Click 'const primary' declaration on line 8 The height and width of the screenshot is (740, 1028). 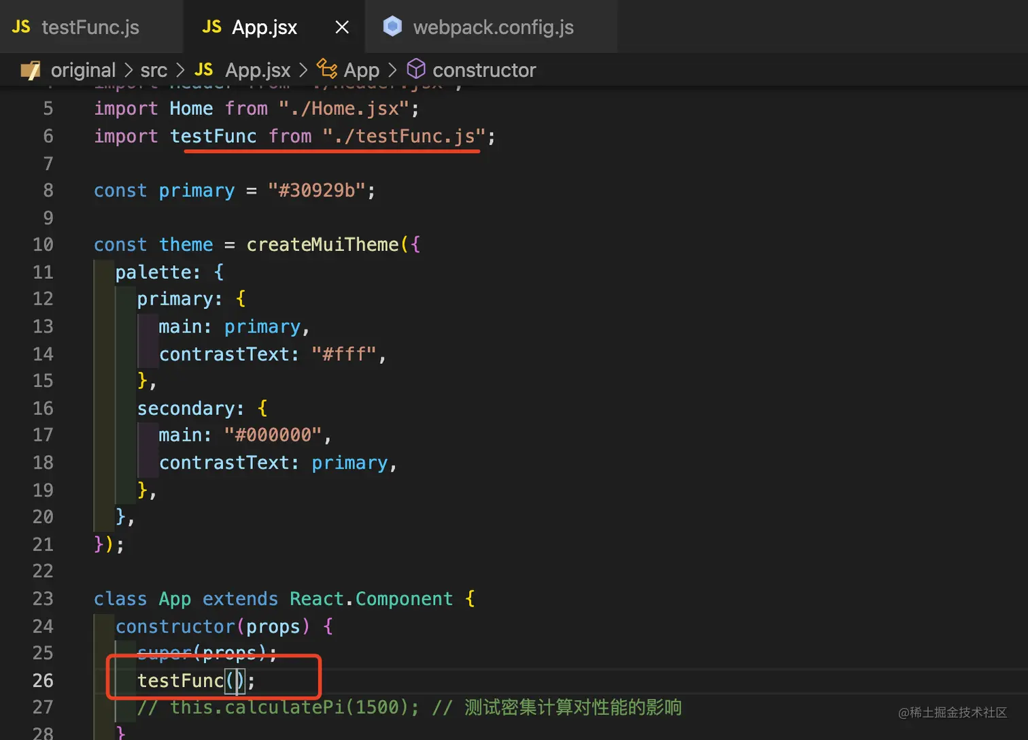tap(165, 190)
